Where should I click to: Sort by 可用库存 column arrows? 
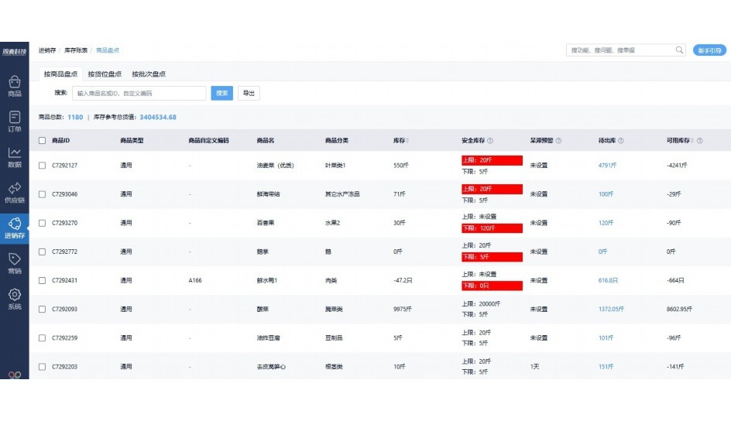click(692, 141)
